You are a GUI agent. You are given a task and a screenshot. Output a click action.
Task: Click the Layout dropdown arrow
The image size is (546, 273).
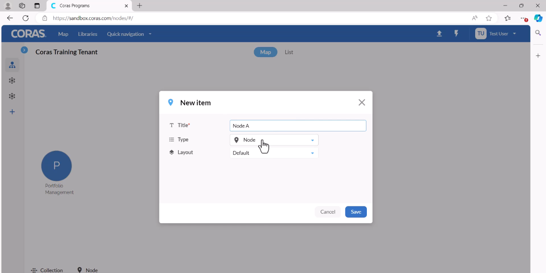[x=312, y=153]
